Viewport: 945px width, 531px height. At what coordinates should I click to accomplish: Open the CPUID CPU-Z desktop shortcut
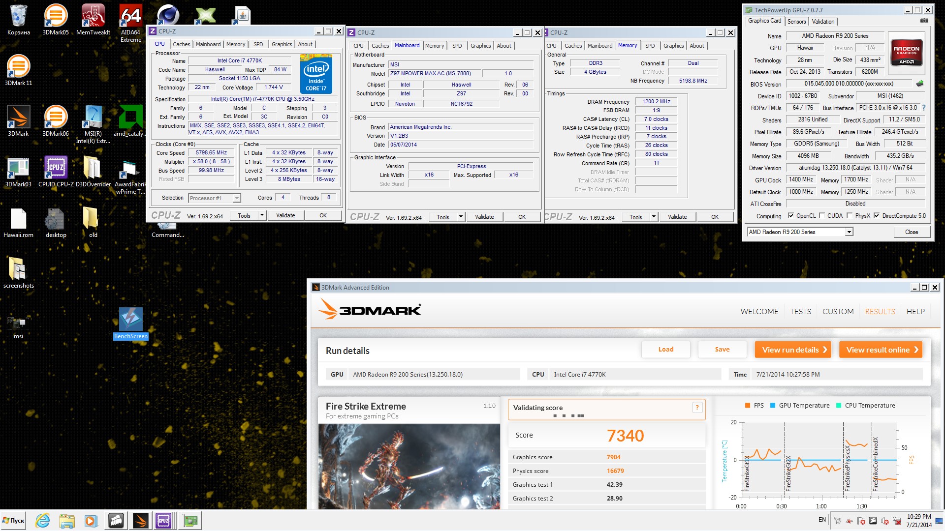click(56, 172)
